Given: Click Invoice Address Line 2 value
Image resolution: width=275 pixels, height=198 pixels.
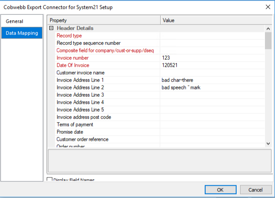Looking at the screenshot, I should pyautogui.click(x=212, y=88).
